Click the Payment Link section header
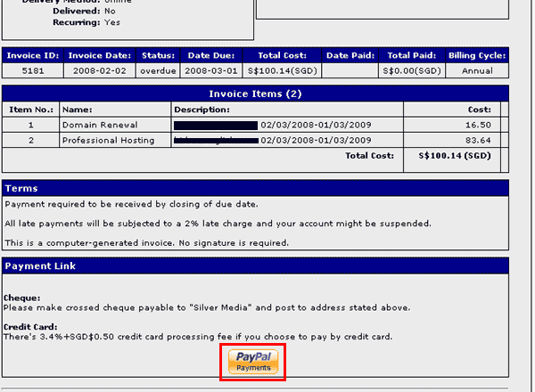 click(255, 265)
